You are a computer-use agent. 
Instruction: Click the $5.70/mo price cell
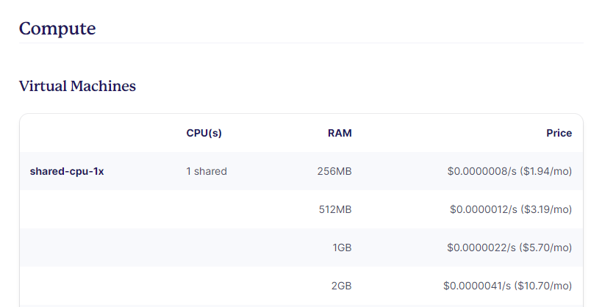509,248
